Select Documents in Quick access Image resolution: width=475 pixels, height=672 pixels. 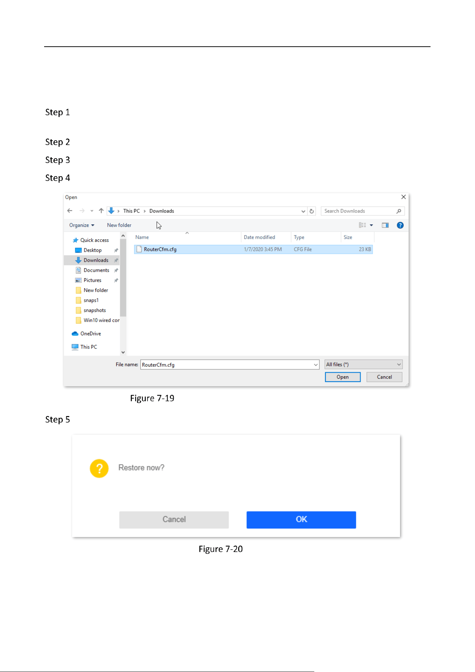[x=96, y=270]
